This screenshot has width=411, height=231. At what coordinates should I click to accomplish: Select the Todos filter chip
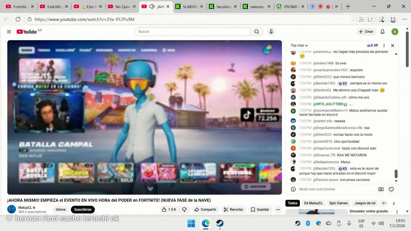click(x=293, y=203)
